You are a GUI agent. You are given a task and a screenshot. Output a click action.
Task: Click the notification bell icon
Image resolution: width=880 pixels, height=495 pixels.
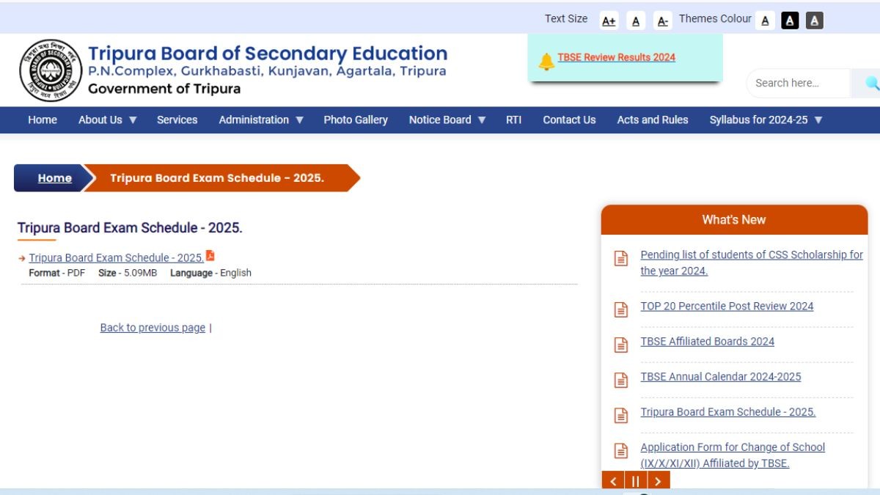[546, 62]
